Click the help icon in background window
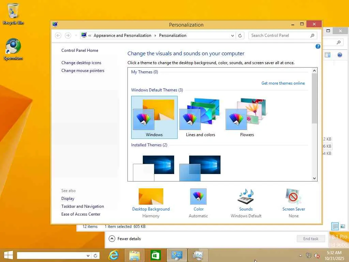The width and height of the screenshot is (349, 262). [340, 55]
